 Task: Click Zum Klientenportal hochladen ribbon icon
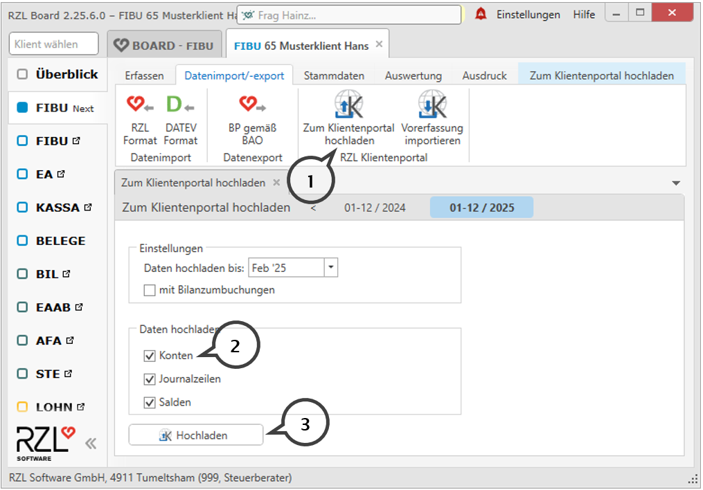point(348,105)
